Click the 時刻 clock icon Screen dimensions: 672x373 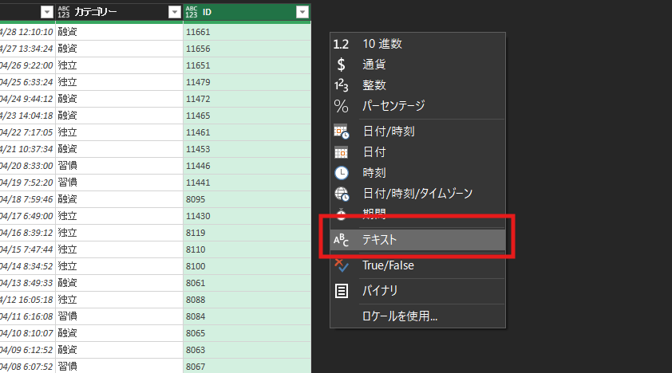(x=341, y=172)
